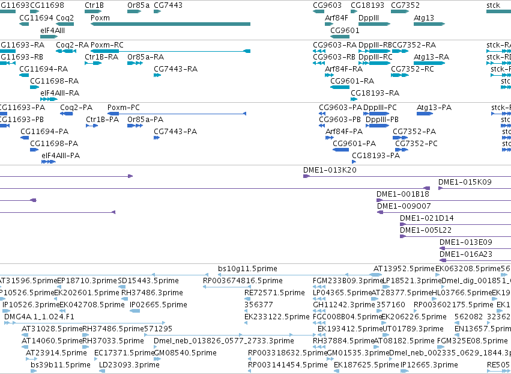This screenshot has width=511, height=374.
Task: Click the stck gene label
Action: (493, 5)
